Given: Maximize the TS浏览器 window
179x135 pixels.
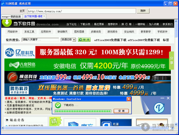Looking at the screenshot, I should tap(171, 4).
